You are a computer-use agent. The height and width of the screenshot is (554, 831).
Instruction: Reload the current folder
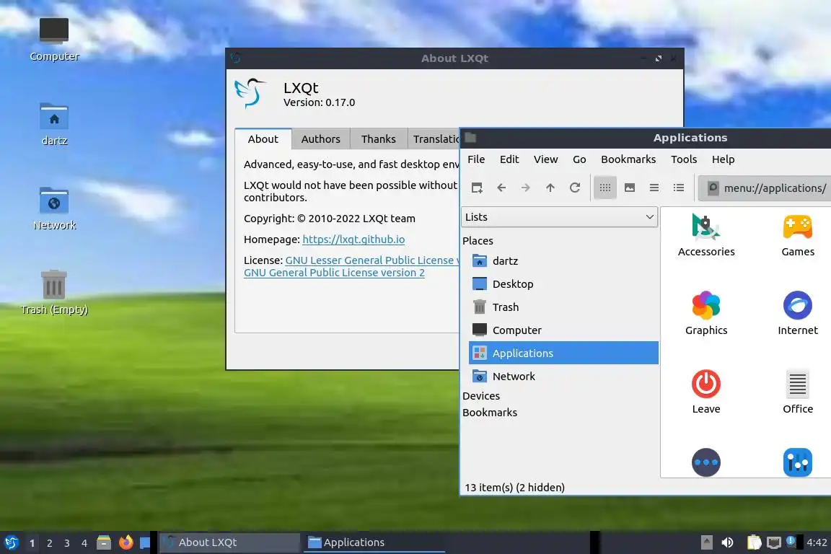click(574, 188)
